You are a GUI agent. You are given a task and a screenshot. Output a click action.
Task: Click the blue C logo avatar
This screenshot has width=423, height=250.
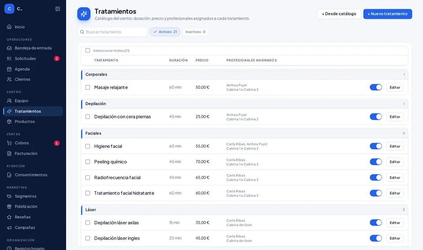click(x=9, y=9)
